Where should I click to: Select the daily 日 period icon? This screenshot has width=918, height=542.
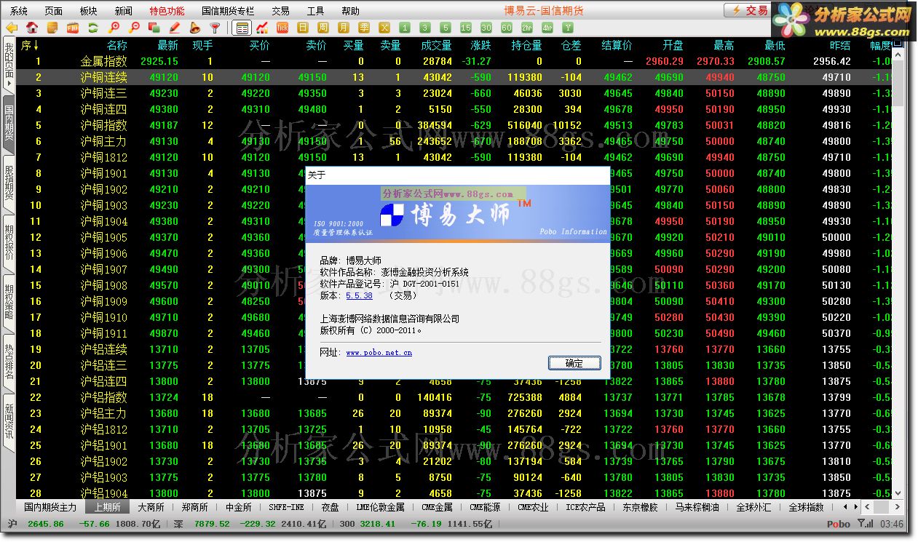click(303, 28)
